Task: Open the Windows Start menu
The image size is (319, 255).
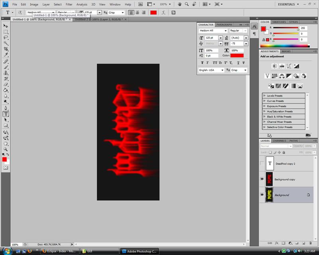Action: (7, 251)
